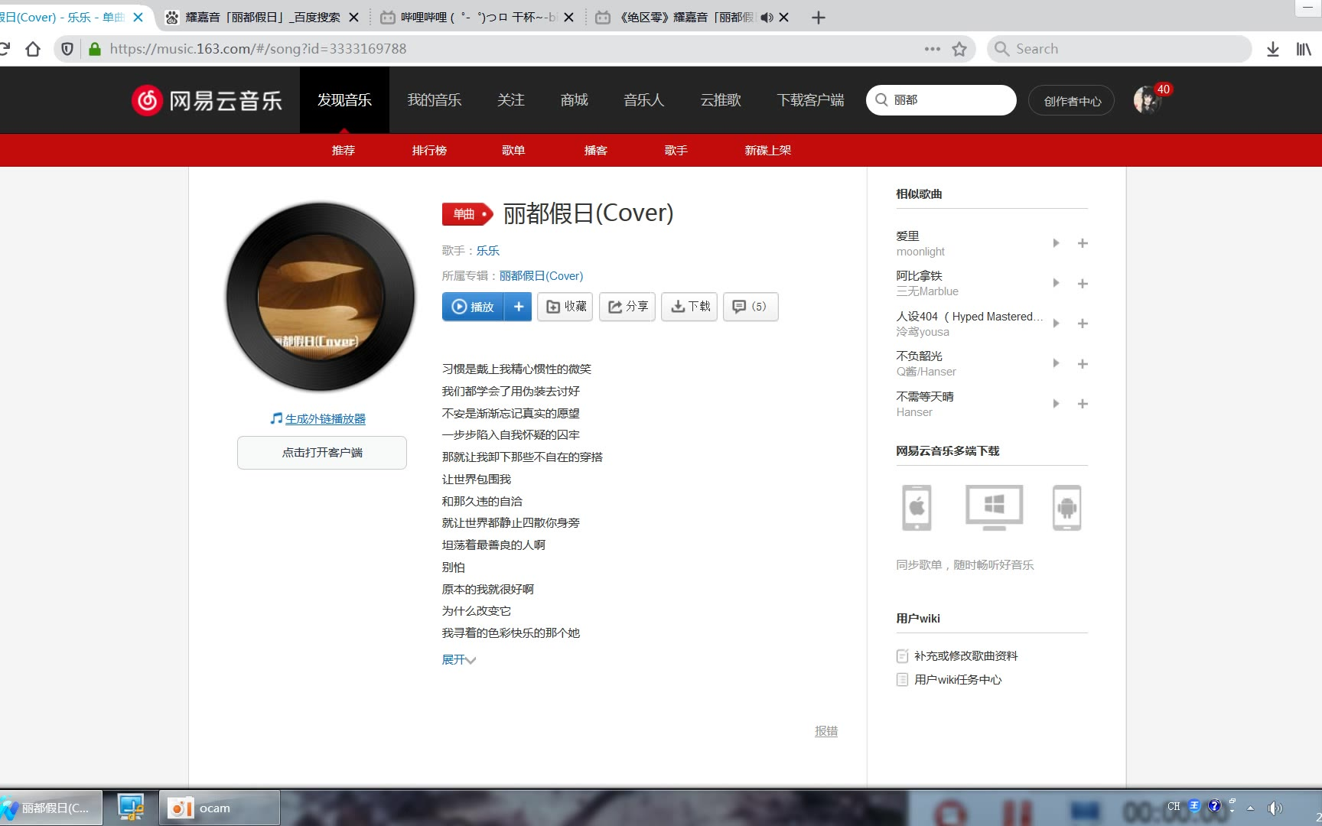Switch to the 排行榜 tab
This screenshot has width=1322, height=826.
coord(429,151)
